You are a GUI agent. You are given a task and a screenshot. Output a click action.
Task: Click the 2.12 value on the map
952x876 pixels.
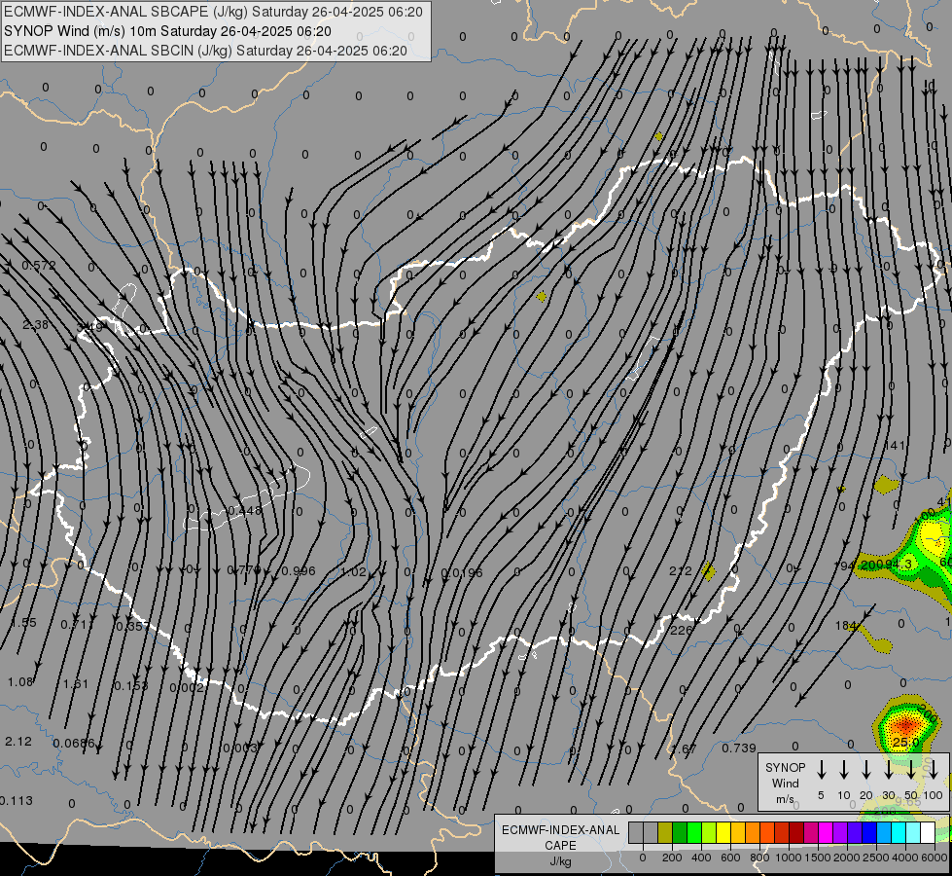(x=18, y=742)
